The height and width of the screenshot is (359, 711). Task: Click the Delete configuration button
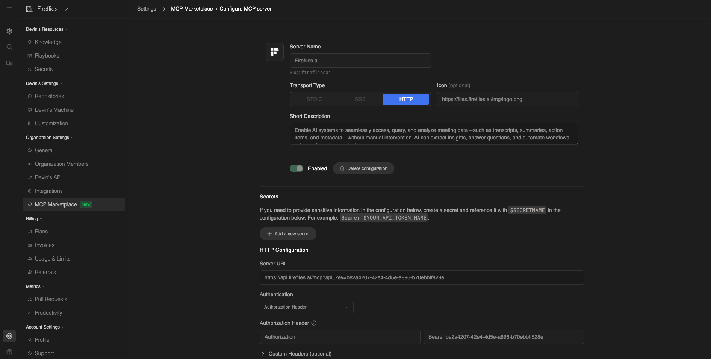363,168
